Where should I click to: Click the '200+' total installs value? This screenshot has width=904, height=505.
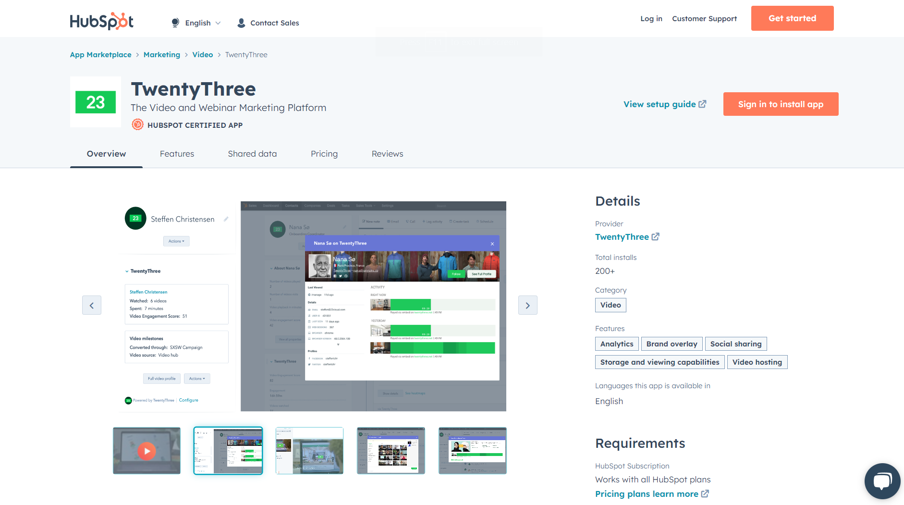(605, 271)
